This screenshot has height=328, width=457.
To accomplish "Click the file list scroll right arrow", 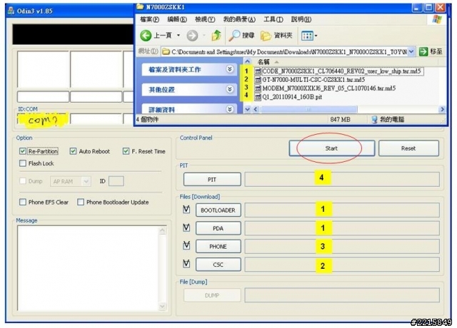I will (442, 109).
